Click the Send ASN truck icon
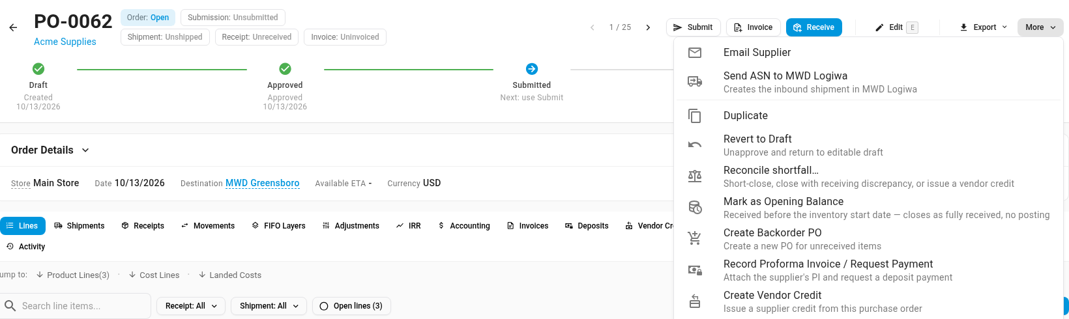This screenshot has width=1069, height=319. click(x=695, y=81)
